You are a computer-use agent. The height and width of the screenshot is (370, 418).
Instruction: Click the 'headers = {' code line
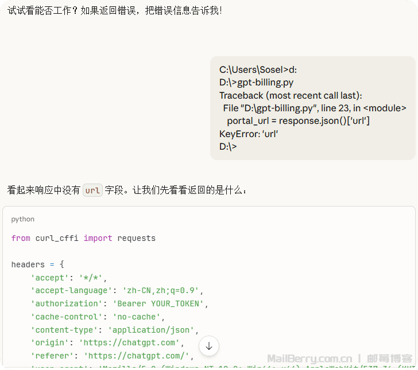pos(38,264)
